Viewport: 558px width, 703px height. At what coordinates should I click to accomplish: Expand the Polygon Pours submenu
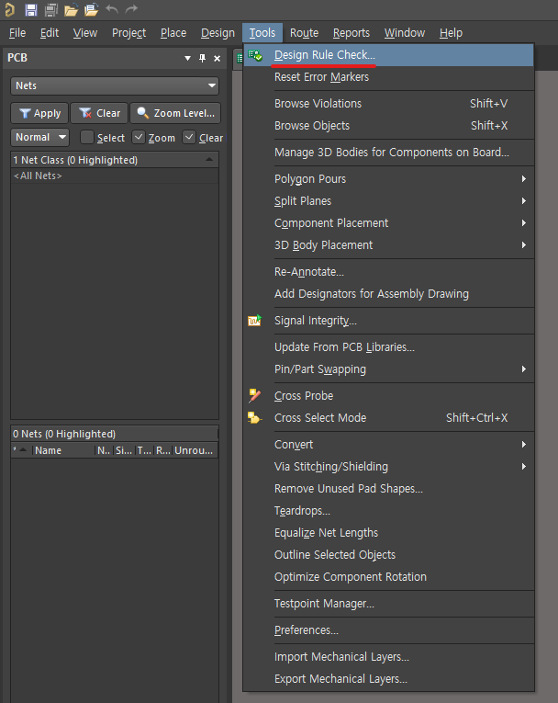523,179
